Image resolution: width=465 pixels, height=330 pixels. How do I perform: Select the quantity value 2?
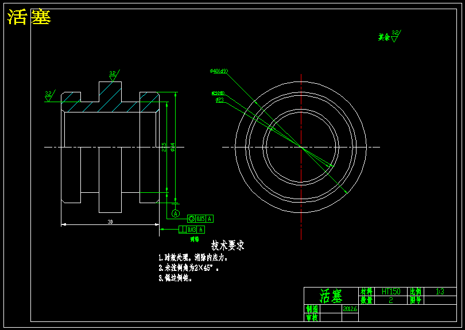tap(391, 300)
